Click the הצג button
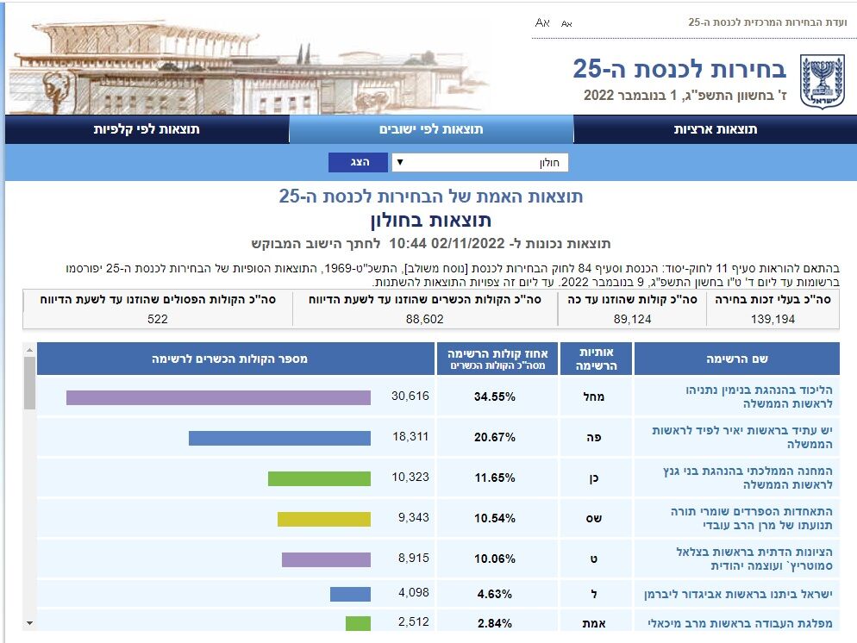This screenshot has height=643, width=857. pos(358,163)
